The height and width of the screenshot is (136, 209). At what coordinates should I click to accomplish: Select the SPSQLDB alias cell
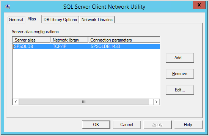24,46
